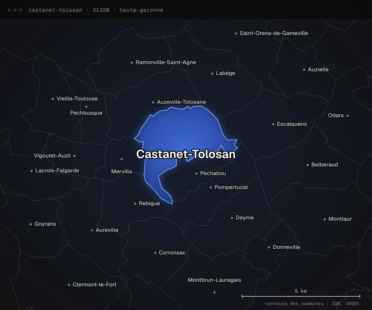Click the dot marker beside Odars
The image size is (372, 310).
(347, 116)
